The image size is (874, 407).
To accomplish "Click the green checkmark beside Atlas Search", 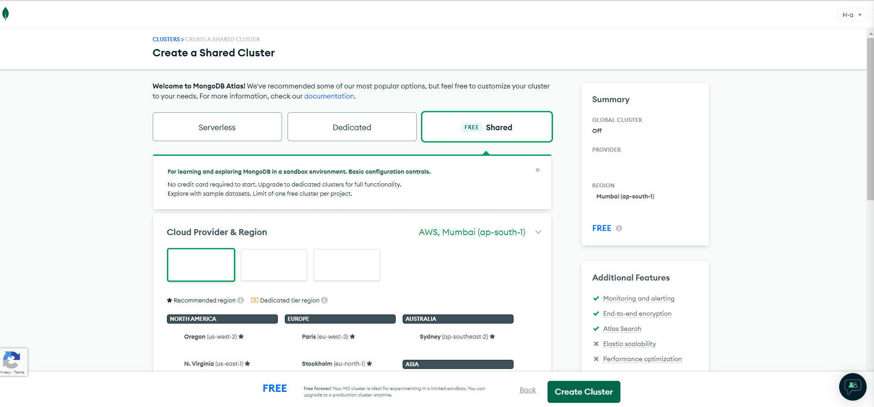I will (596, 329).
